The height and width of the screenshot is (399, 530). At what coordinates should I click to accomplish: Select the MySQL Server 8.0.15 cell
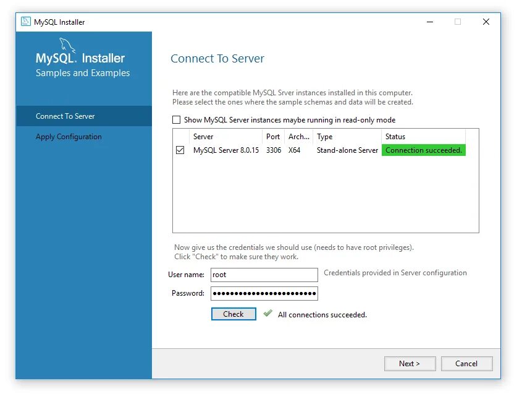[226, 150]
